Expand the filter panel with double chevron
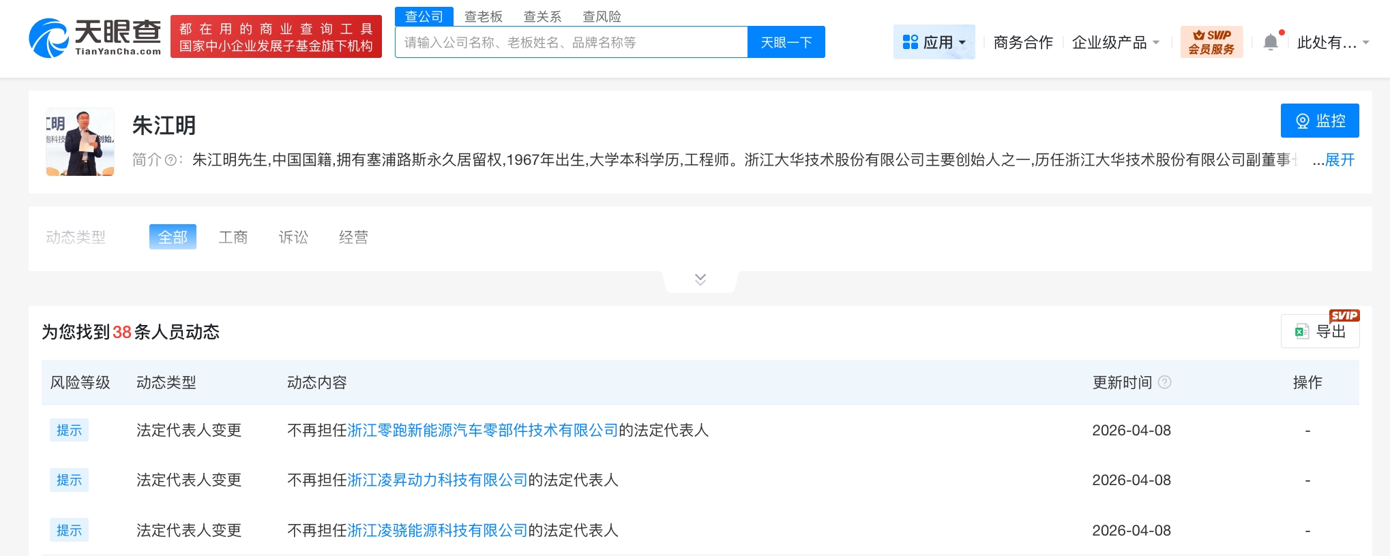 pos(700,279)
